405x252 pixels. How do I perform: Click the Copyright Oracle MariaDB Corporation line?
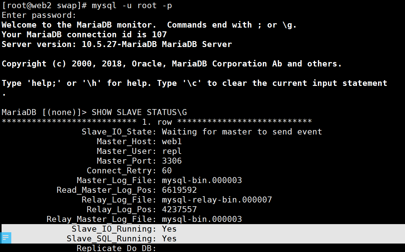(x=172, y=64)
